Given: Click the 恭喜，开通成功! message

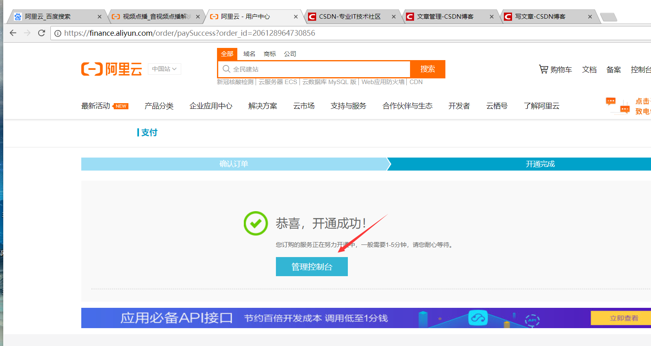Looking at the screenshot, I should [321, 223].
